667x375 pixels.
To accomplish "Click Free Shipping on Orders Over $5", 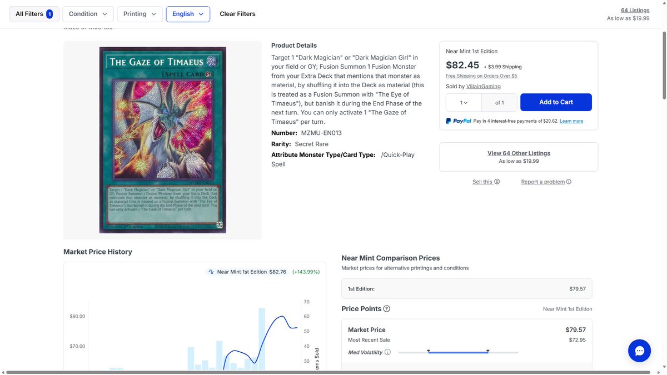I will [481, 76].
